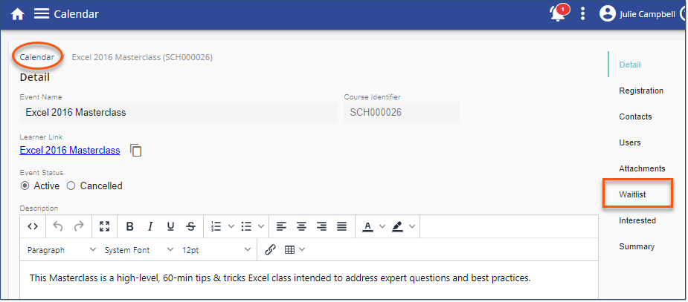Screen dimensions: 688x302
Task: Apply Italic formatting
Action: pyautogui.click(x=150, y=226)
